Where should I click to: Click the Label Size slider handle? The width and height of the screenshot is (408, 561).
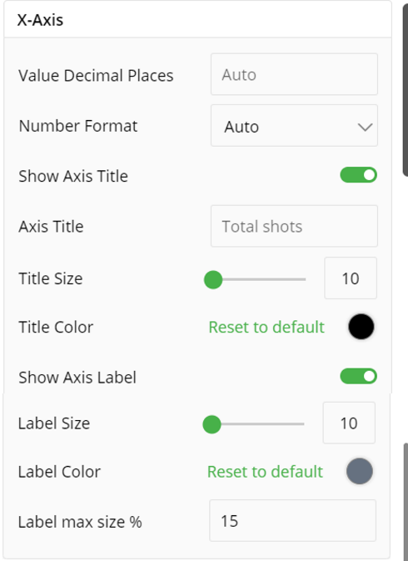[211, 424]
